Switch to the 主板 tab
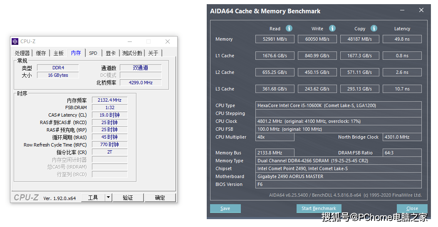This screenshot has width=438, height=227. click(59, 53)
